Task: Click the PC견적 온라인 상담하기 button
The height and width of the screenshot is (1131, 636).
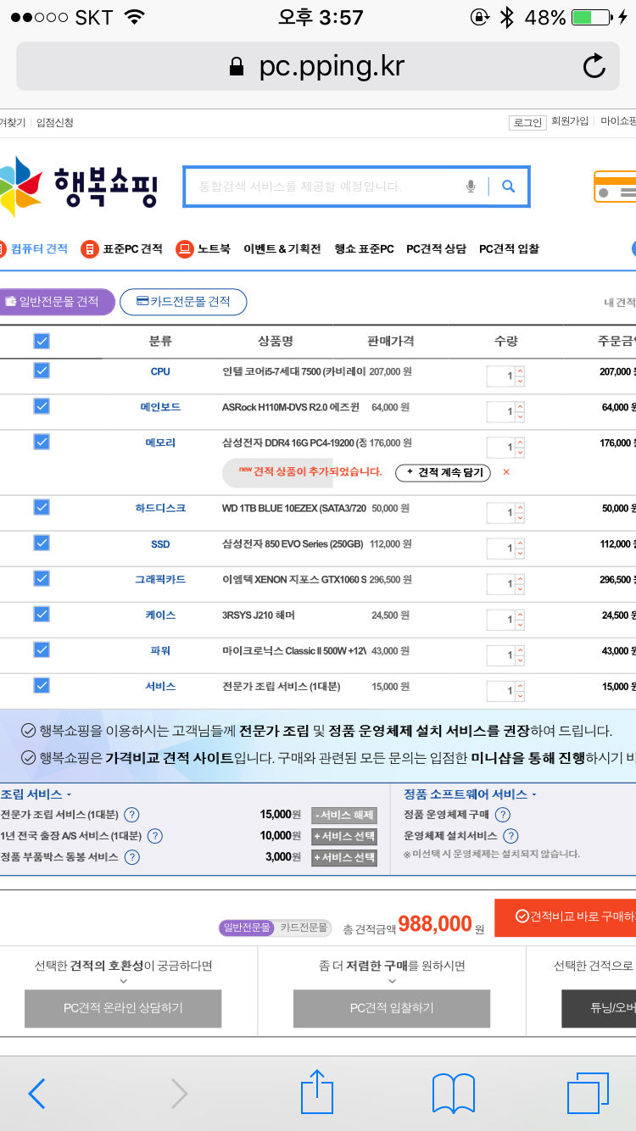Action: [123, 1008]
